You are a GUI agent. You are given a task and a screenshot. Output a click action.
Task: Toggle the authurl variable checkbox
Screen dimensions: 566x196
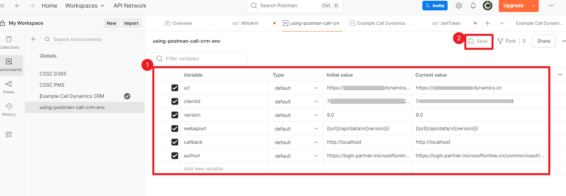(x=175, y=156)
